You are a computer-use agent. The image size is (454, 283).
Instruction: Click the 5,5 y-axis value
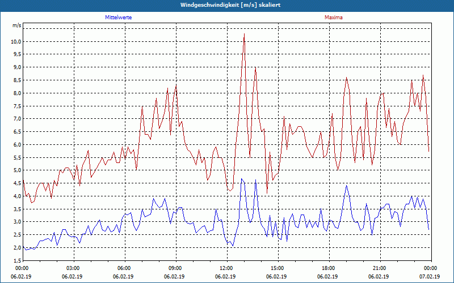(x=18, y=157)
